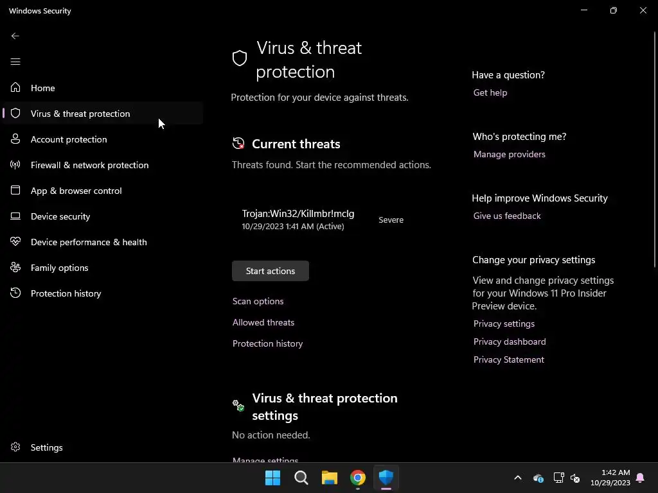This screenshot has width=658, height=493.
Task: Open the Scan options link
Action: tap(258, 301)
